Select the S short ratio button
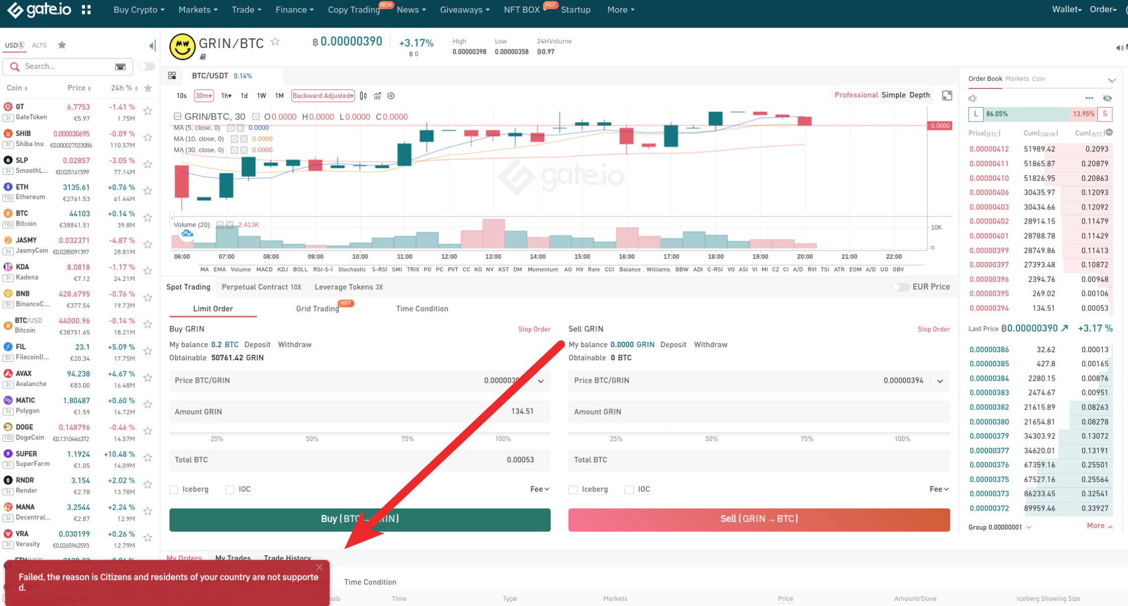The width and height of the screenshot is (1128, 606). [x=1105, y=114]
